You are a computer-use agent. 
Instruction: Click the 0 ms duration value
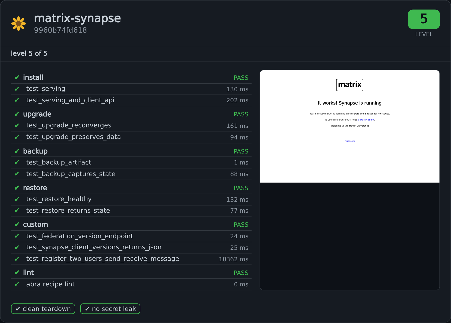pyautogui.click(x=241, y=284)
